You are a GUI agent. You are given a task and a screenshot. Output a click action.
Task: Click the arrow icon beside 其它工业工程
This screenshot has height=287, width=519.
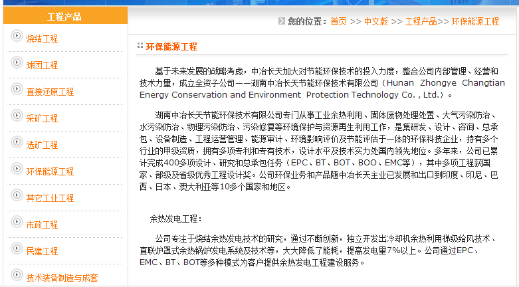[x=17, y=195]
